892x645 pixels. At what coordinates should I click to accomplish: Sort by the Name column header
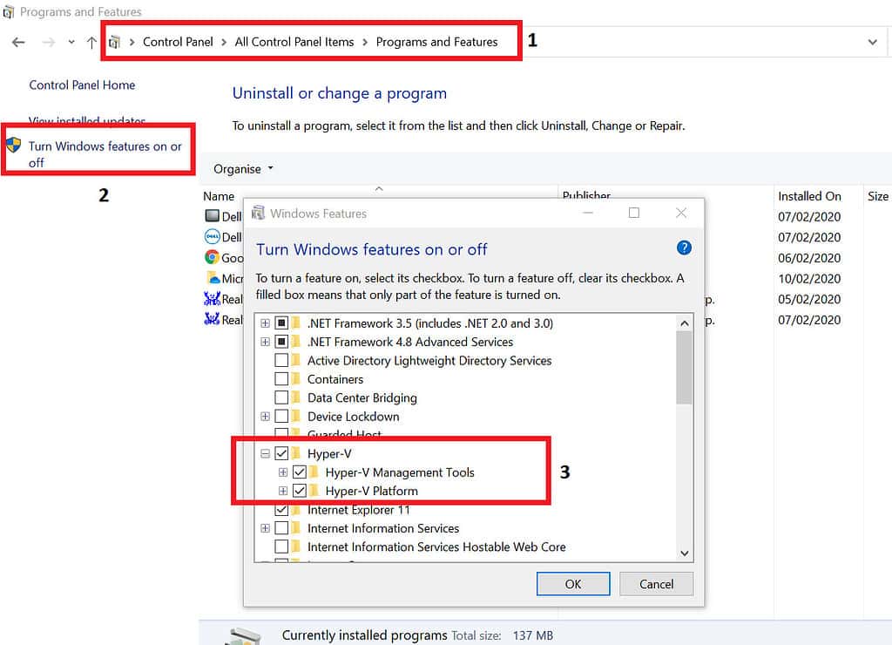tap(219, 196)
